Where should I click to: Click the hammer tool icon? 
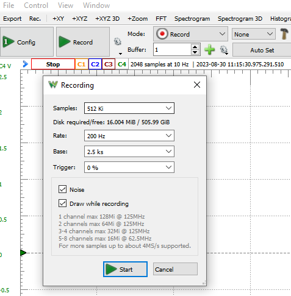pyautogui.click(x=284, y=33)
